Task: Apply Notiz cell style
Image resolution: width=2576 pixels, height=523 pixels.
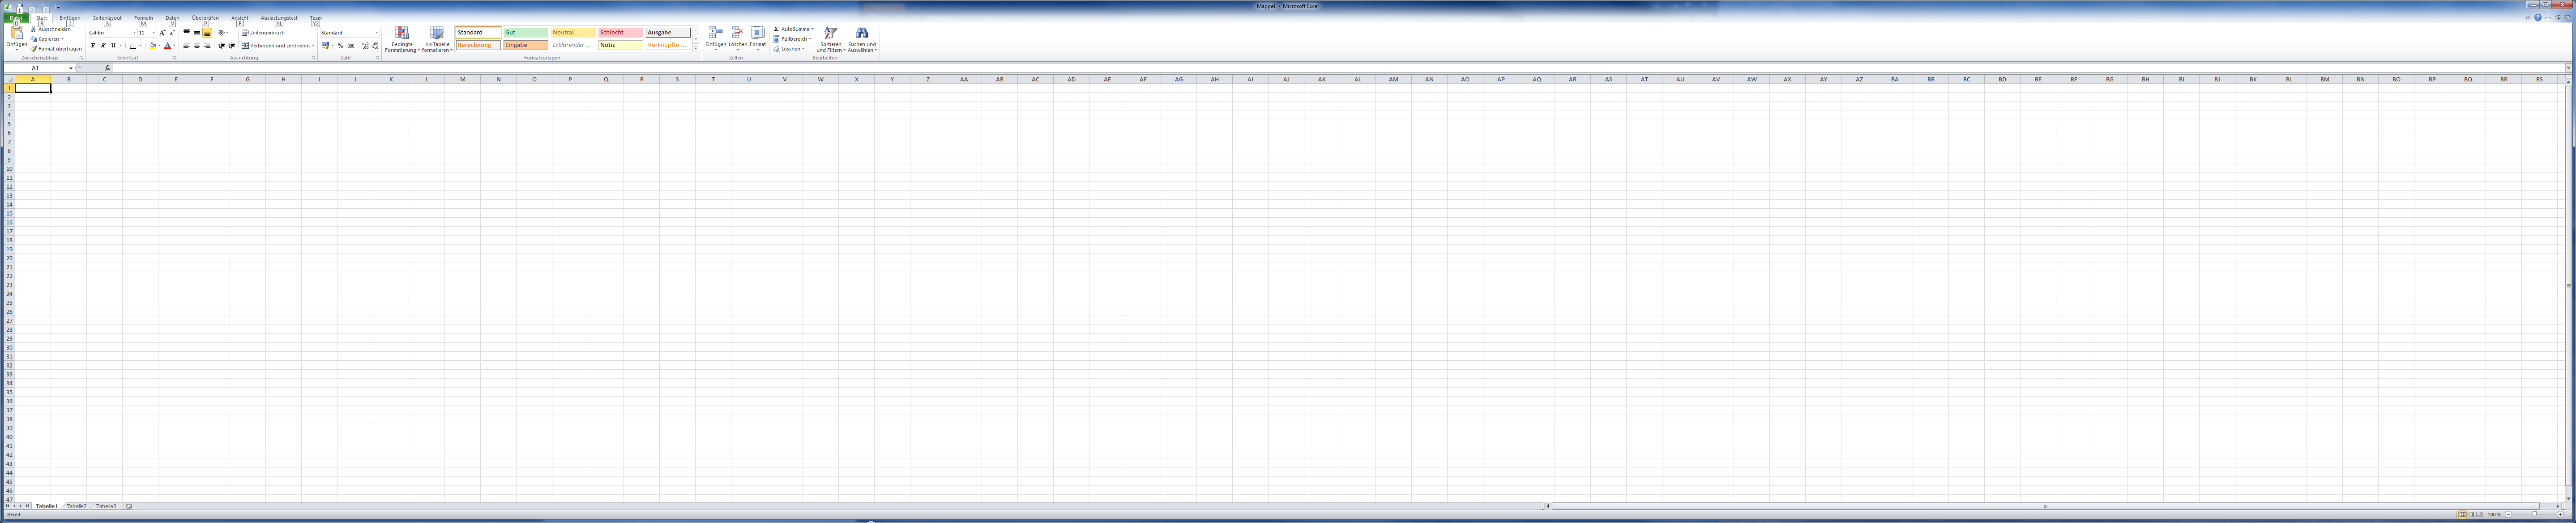Action: pyautogui.click(x=620, y=45)
